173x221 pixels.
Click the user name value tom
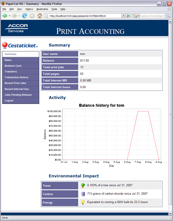(83, 54)
